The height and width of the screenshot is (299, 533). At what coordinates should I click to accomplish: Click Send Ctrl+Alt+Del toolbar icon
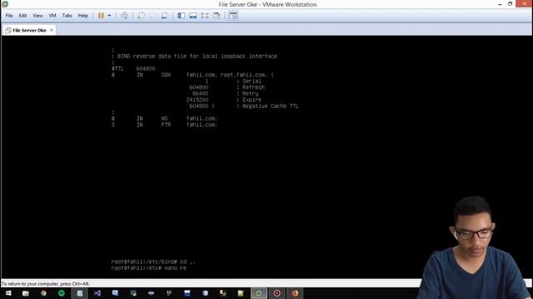coord(124,16)
